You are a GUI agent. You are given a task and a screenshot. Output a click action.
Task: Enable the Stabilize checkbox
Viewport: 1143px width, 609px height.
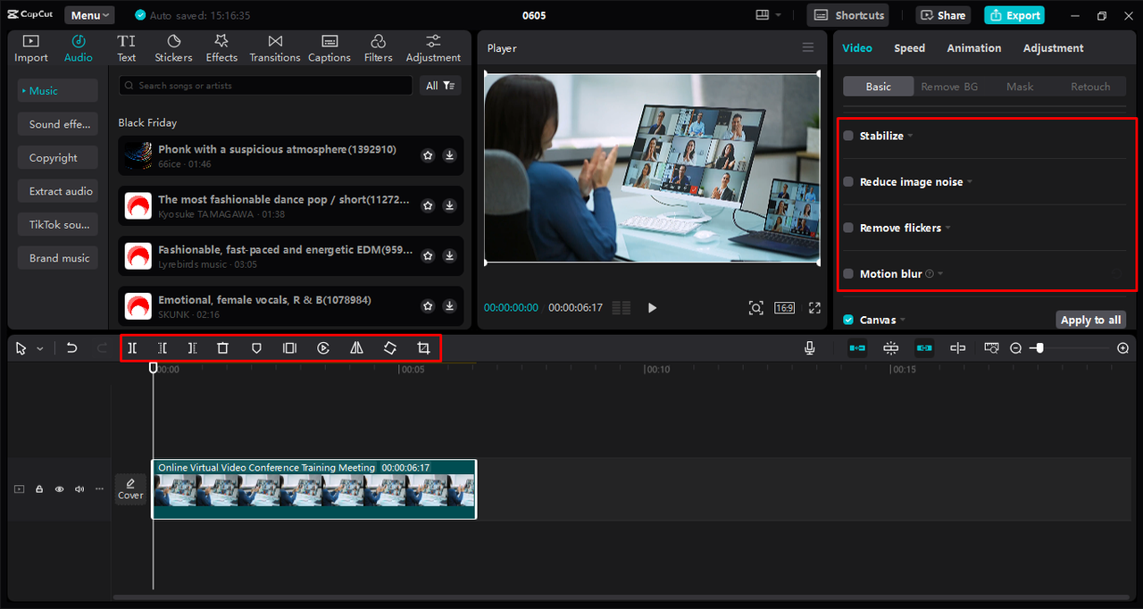(x=848, y=136)
